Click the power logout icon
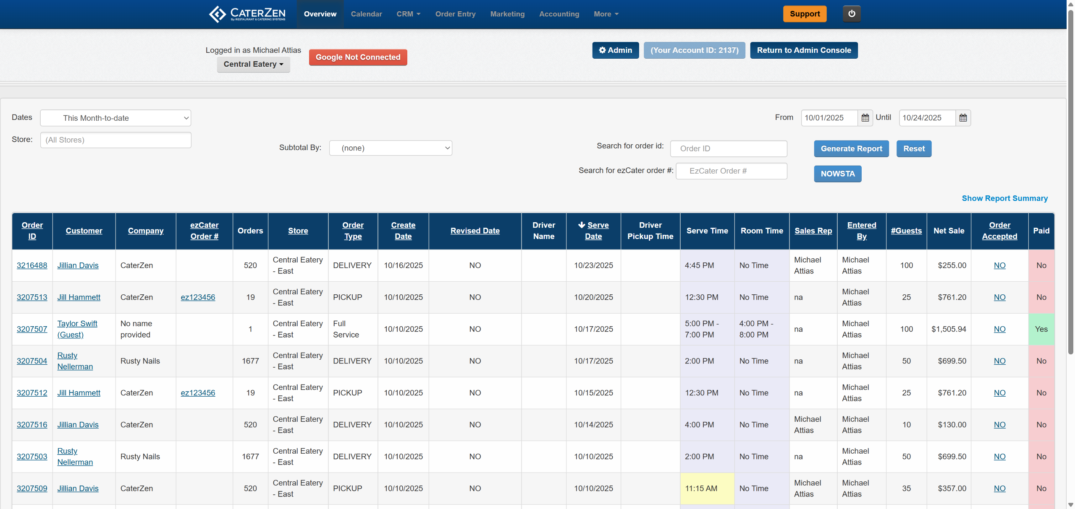The height and width of the screenshot is (509, 1075). [851, 14]
